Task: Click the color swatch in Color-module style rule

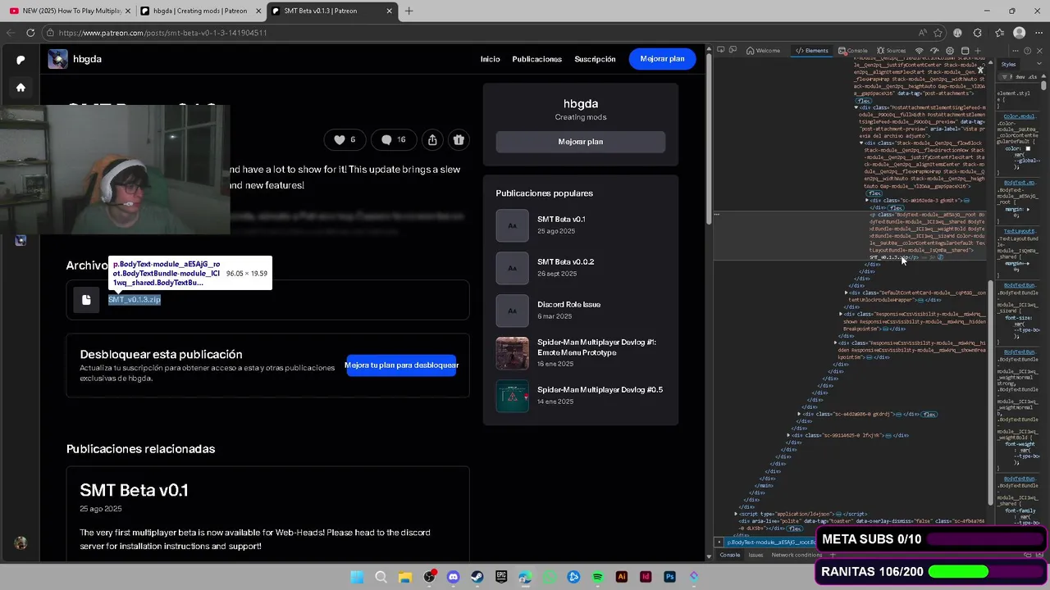Action: click(1028, 148)
